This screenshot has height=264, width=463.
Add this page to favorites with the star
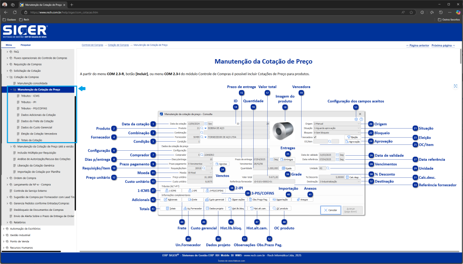[x=411, y=12]
